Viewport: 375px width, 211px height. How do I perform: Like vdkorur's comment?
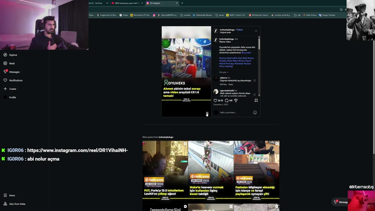click(x=254, y=81)
